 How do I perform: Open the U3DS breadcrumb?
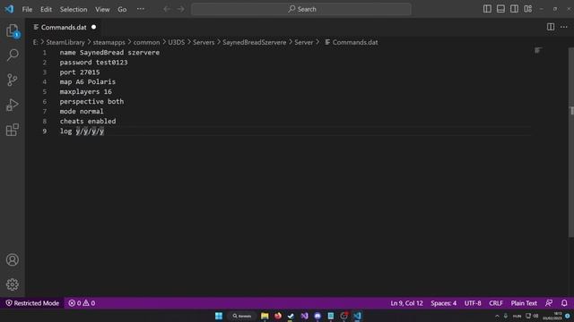[177, 42]
